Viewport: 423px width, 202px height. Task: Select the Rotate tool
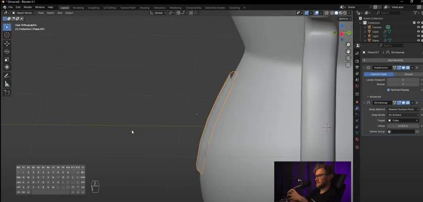tap(7, 52)
